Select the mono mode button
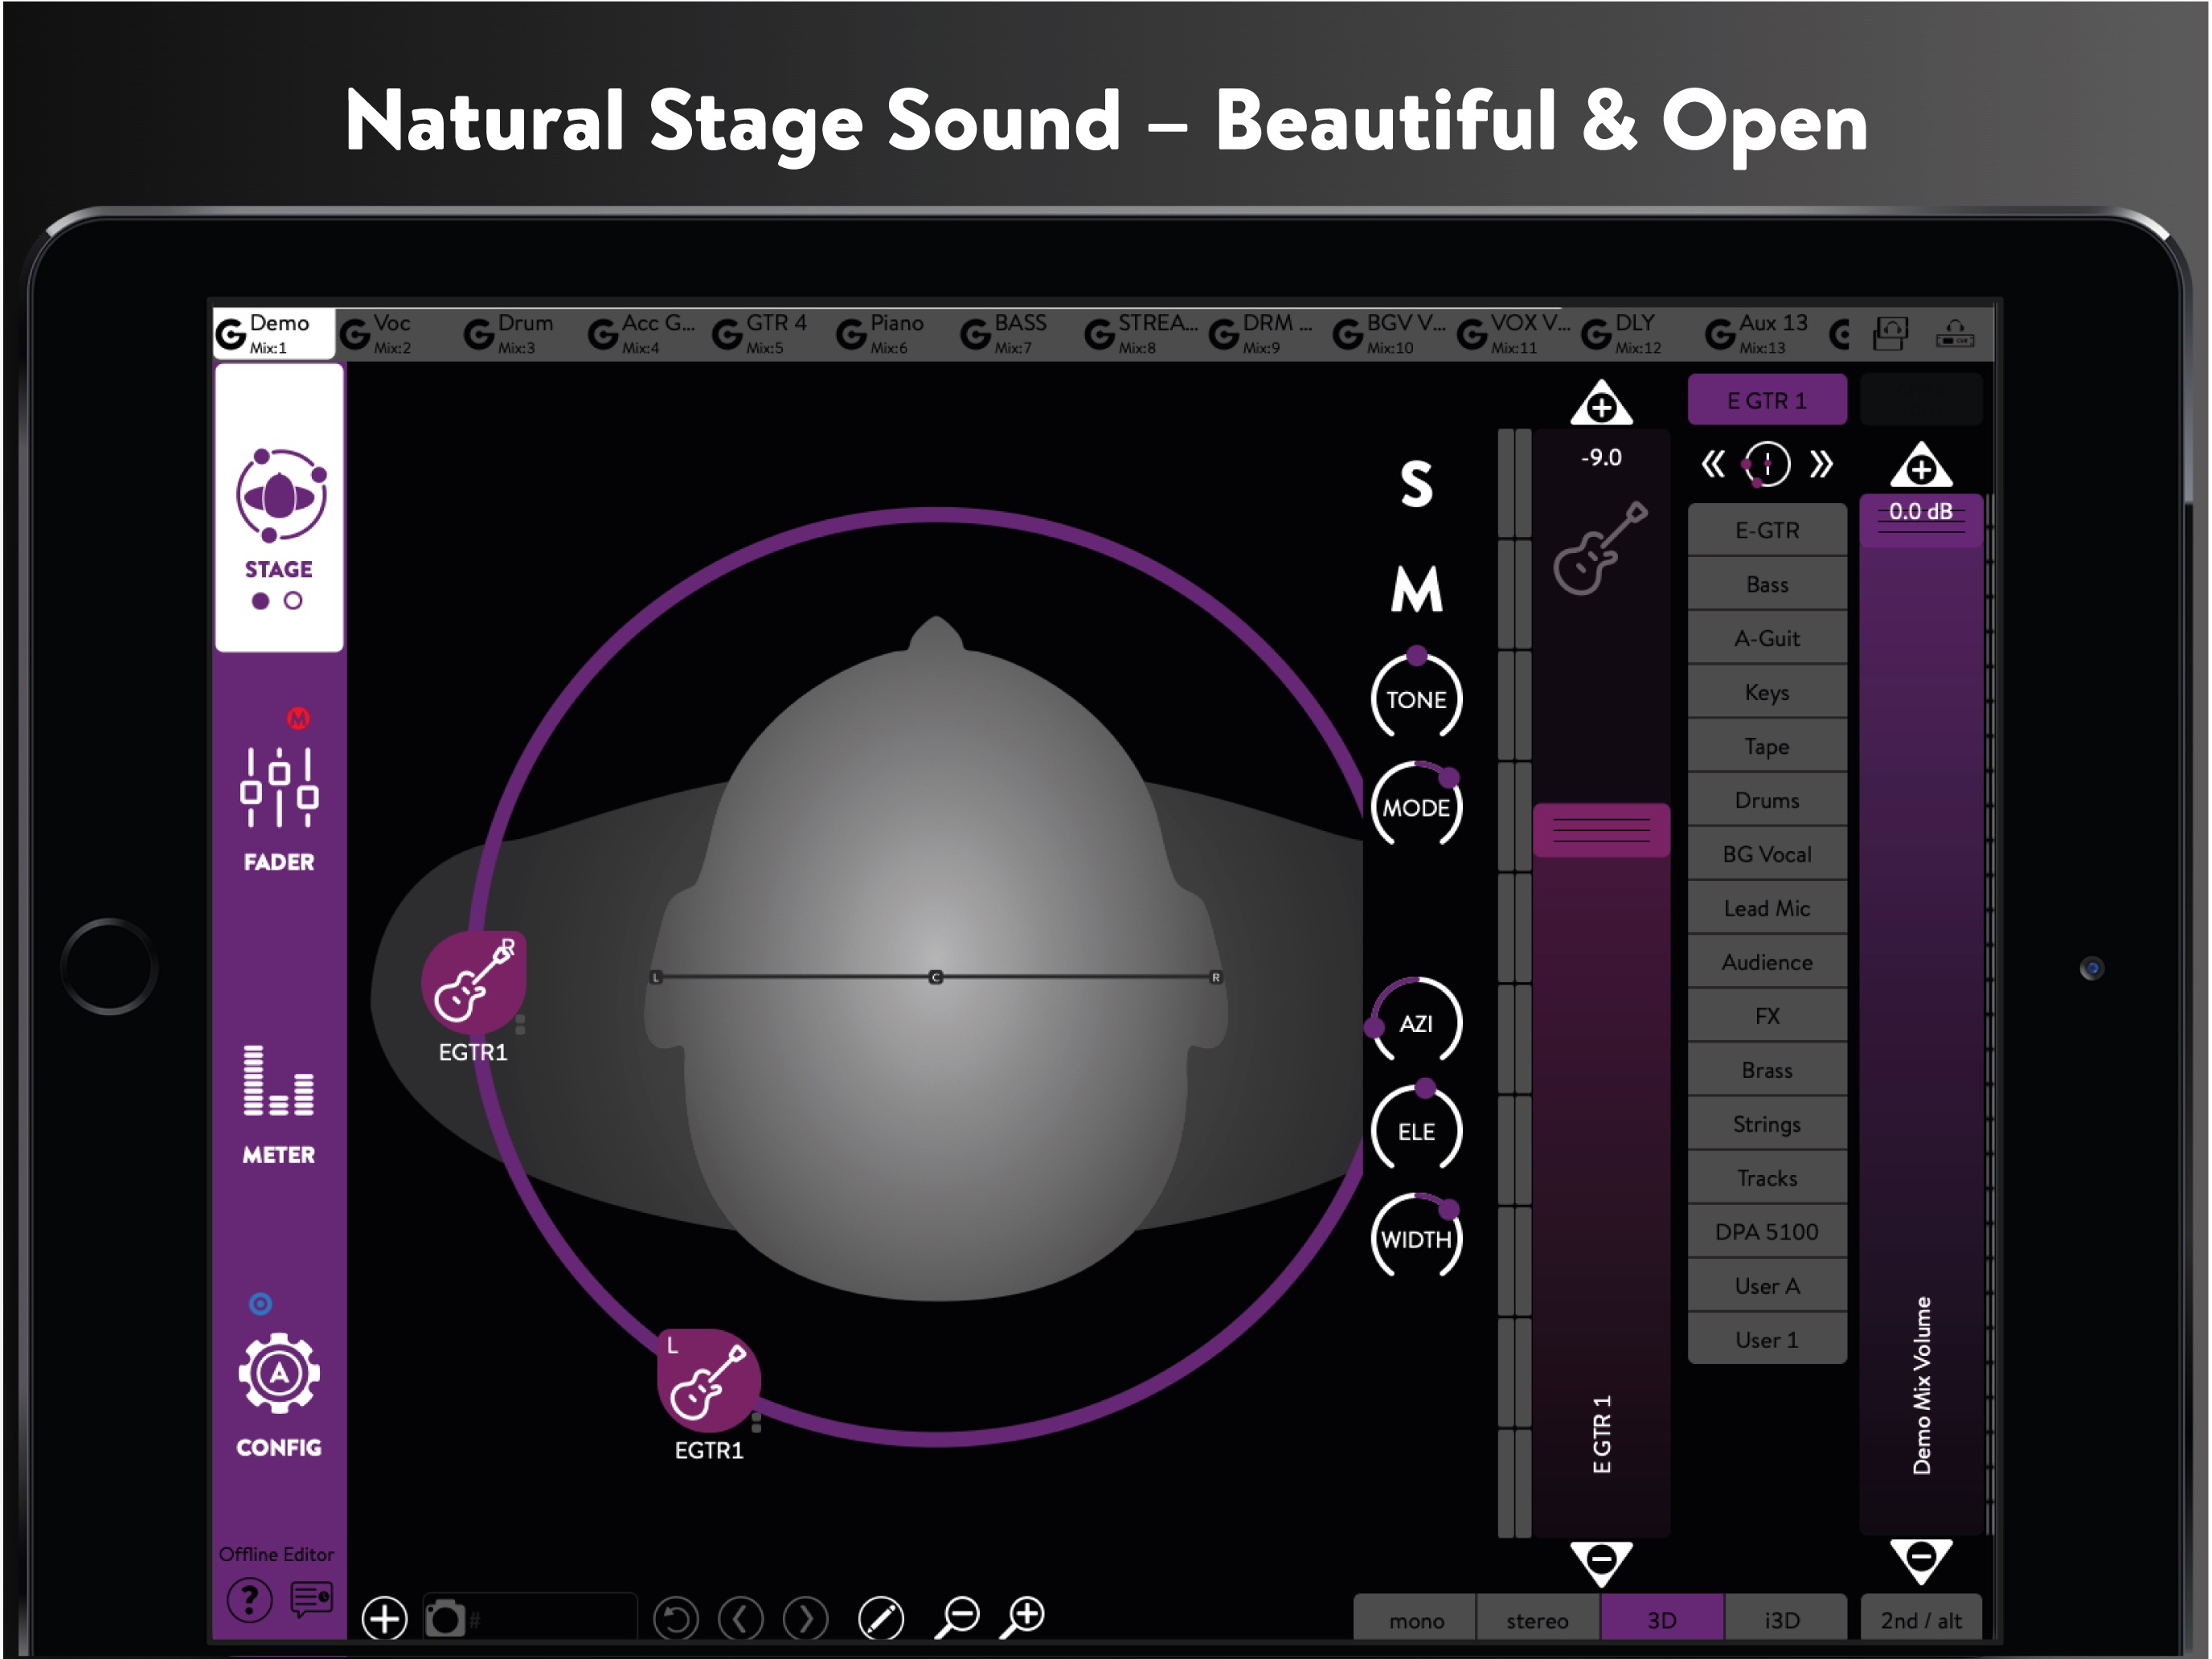2212x1659 pixels. [1416, 1620]
